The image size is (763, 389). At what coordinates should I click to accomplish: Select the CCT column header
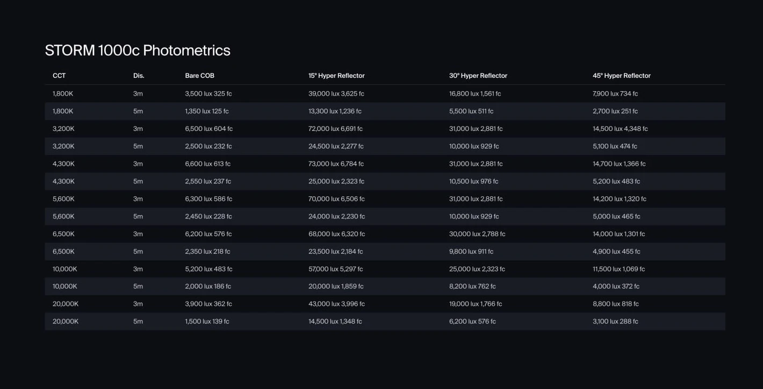(59, 76)
